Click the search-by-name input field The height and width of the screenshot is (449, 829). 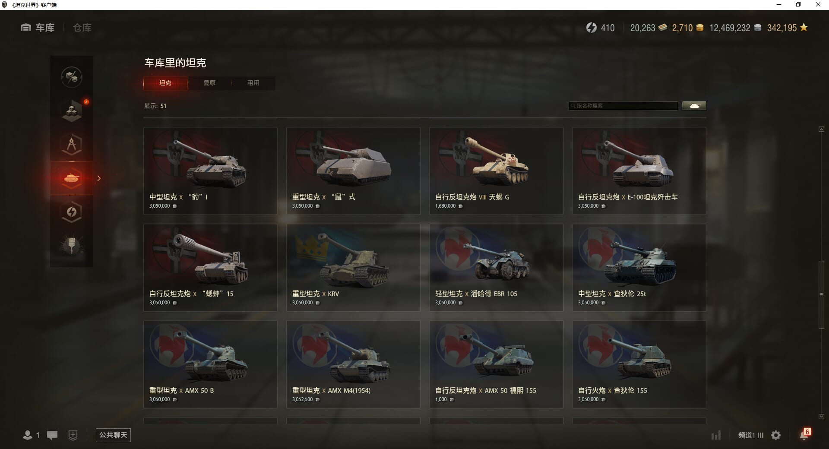tap(623, 106)
